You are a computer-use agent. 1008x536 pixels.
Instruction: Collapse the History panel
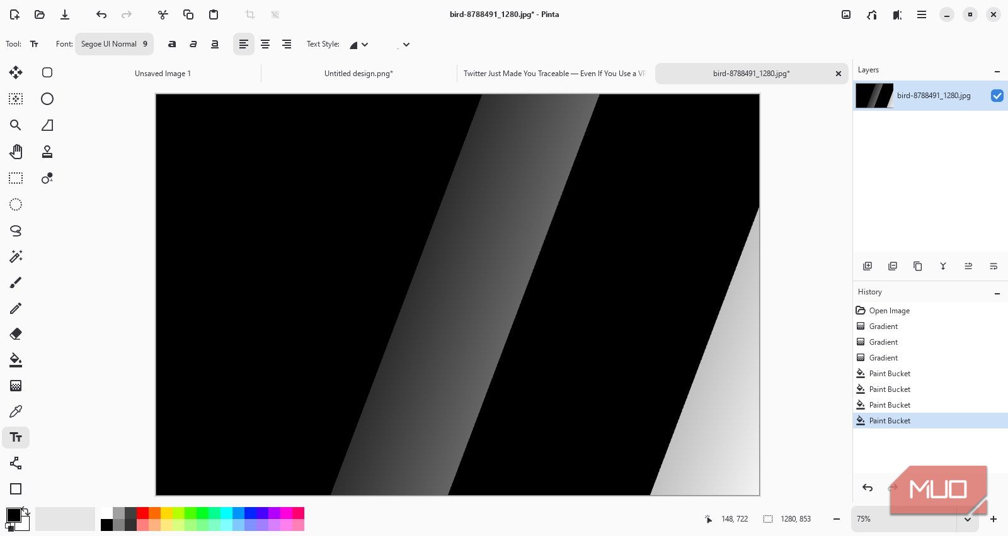click(x=997, y=293)
